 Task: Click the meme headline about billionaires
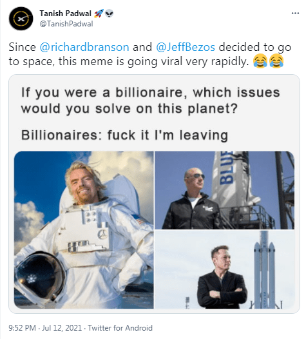(150, 101)
